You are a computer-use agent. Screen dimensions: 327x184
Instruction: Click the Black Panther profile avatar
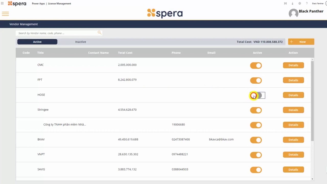point(293,13)
